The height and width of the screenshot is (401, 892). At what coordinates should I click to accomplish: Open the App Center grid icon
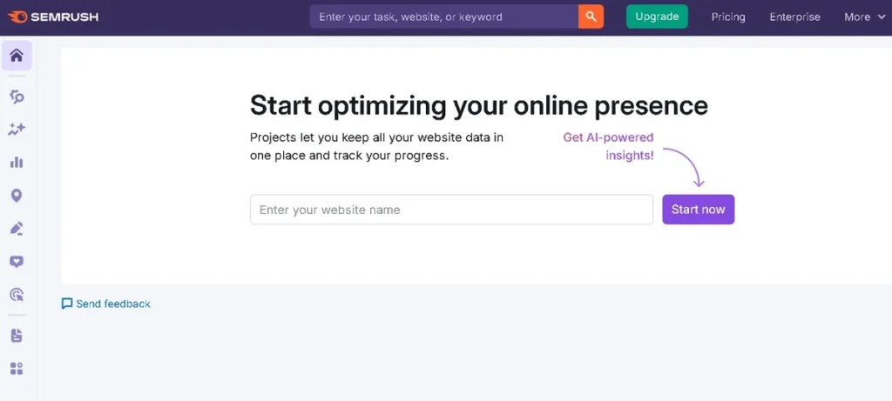(17, 369)
